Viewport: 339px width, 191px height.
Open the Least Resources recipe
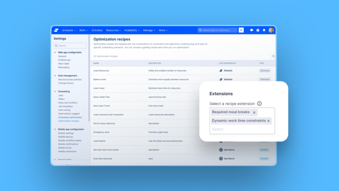pos(101,70)
